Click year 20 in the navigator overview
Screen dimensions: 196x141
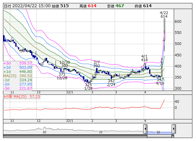[44, 132]
